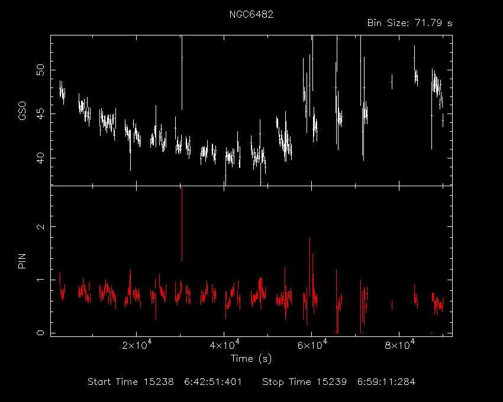Image resolution: width=503 pixels, height=402 pixels.
Task: Select the Stop Time 15239 text
Action: [x=304, y=382]
